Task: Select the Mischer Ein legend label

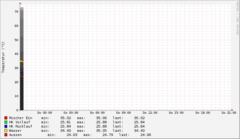Action: click(x=20, y=118)
